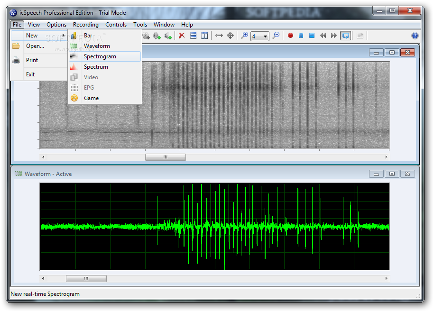The width and height of the screenshot is (434, 312).
Task: Expand the New submenu entry
Action: [x=39, y=36]
